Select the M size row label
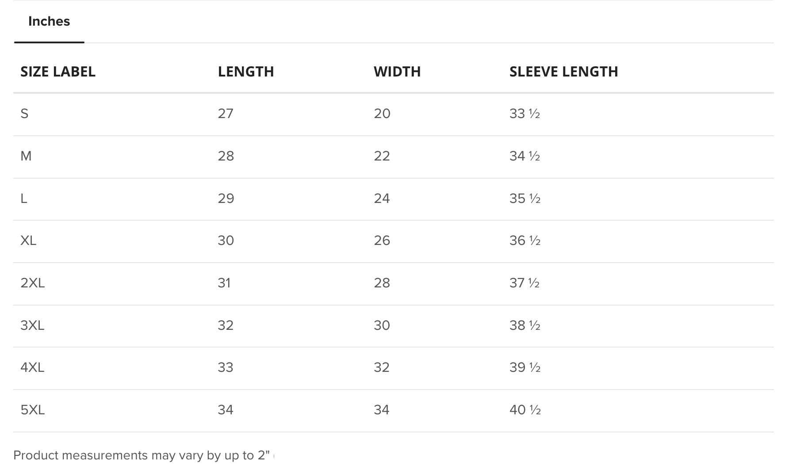The width and height of the screenshot is (785, 474). pos(26,156)
